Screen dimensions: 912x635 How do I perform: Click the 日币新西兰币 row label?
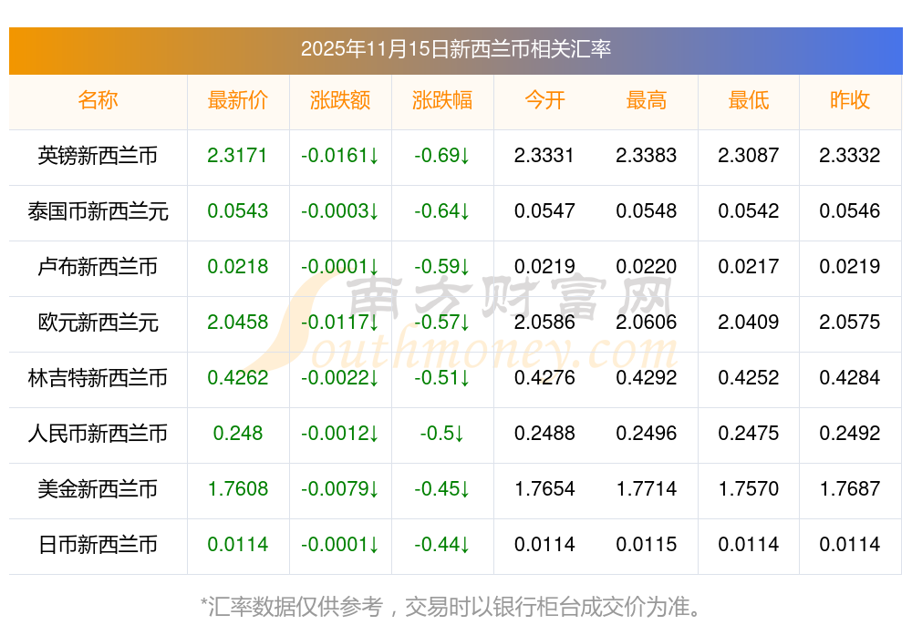(98, 545)
